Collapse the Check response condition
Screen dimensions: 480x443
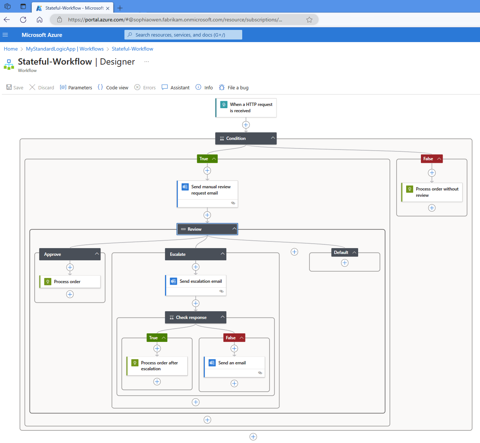click(223, 317)
